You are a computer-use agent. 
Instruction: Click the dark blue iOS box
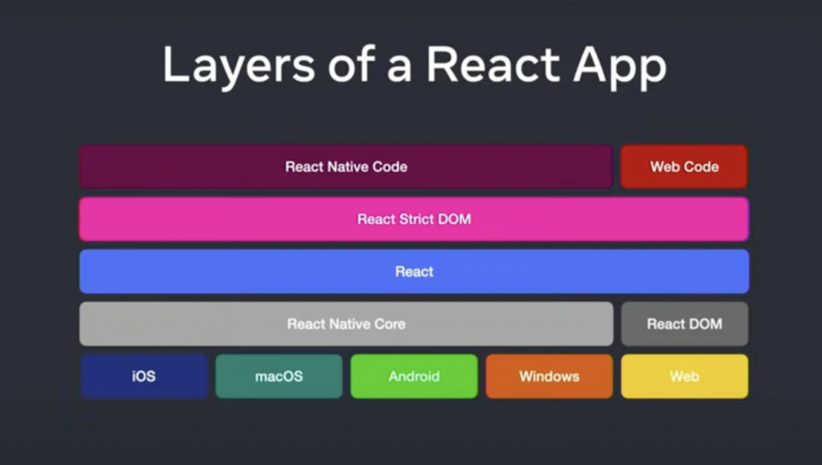point(144,377)
